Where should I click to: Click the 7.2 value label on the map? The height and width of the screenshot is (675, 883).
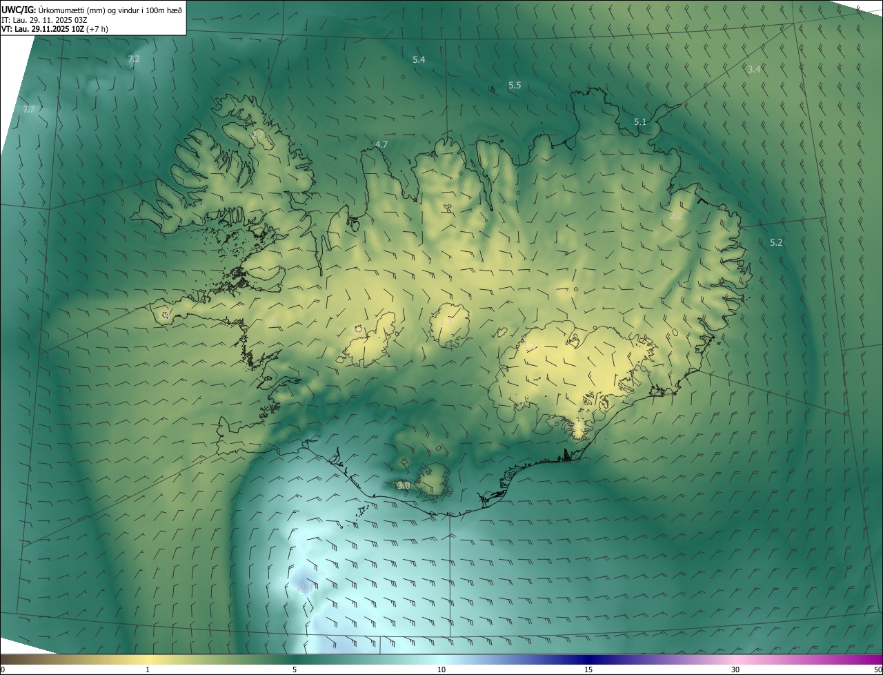[134, 59]
